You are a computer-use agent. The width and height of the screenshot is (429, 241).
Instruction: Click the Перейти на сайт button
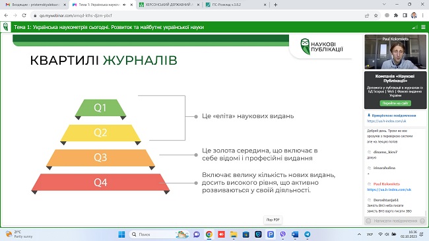pos(395,103)
